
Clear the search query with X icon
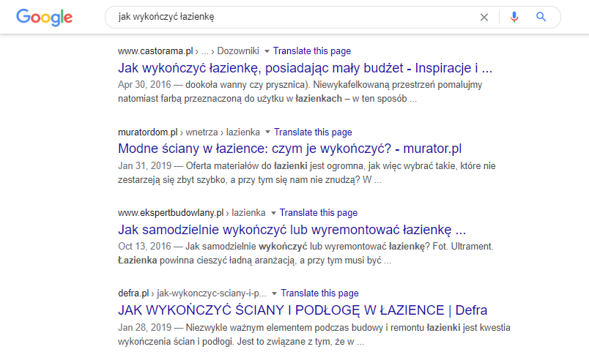[484, 17]
